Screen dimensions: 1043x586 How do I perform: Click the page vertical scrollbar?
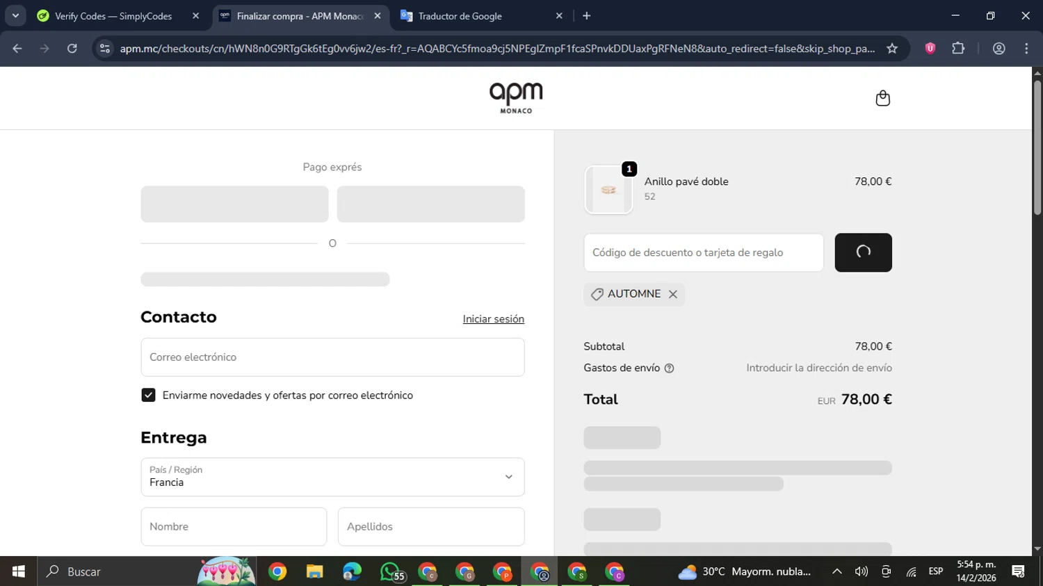point(1037,148)
